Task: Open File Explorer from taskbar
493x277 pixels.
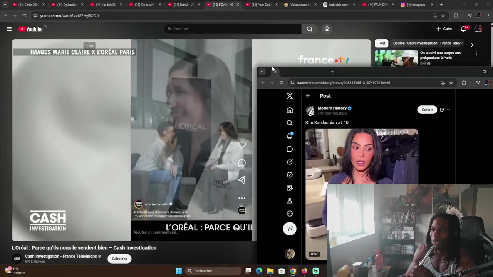Action: coord(270,271)
